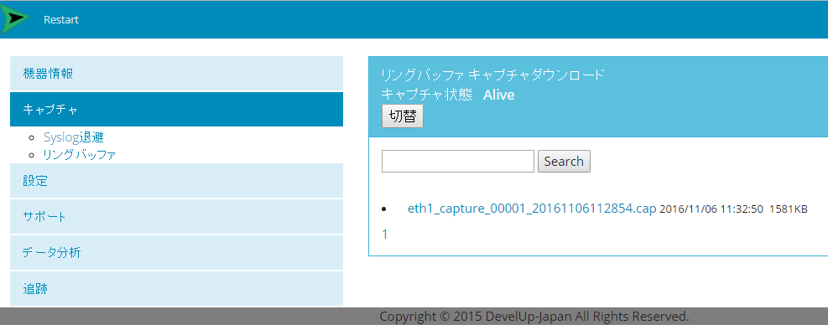Open the サポート menu section
Screen dimensions: 828x330
pyautogui.click(x=176, y=217)
